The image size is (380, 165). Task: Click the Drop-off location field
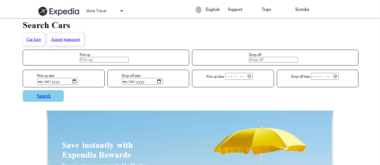[273, 60]
